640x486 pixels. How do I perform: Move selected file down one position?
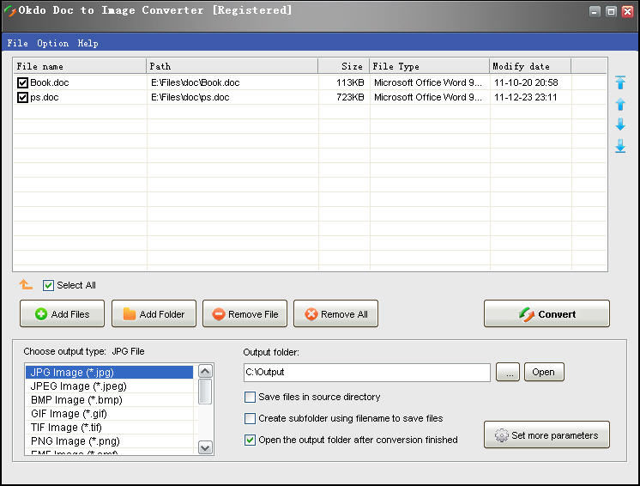620,125
